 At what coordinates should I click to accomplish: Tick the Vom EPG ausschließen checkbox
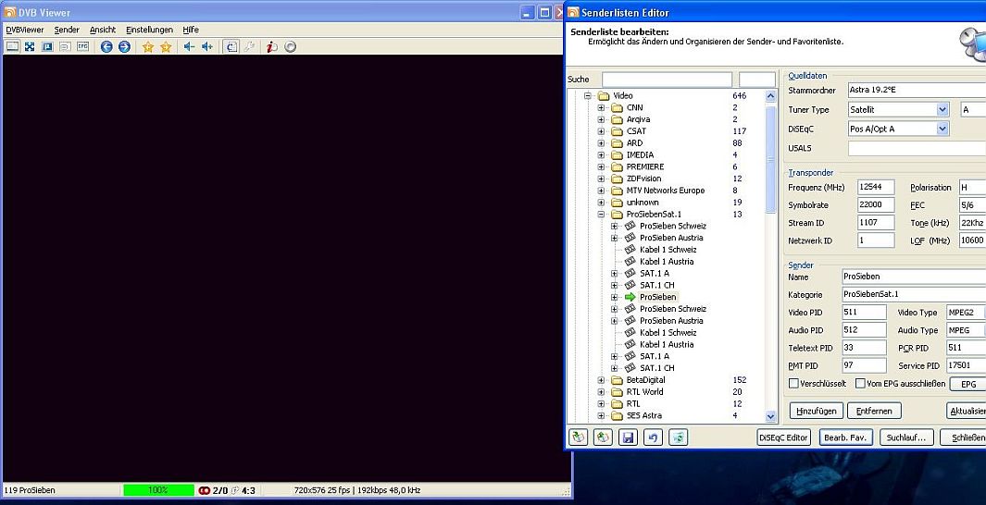click(x=860, y=383)
